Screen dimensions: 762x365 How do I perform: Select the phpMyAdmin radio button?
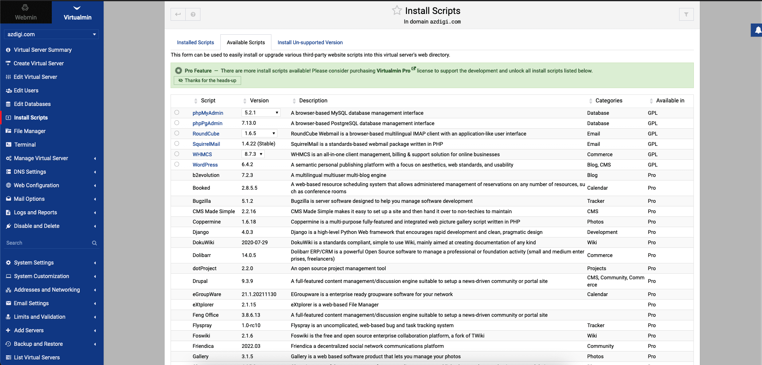point(177,113)
